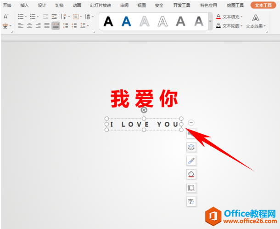This screenshot has width=280, height=229.
Task: Toggle align left button
Action: pos(21,26)
